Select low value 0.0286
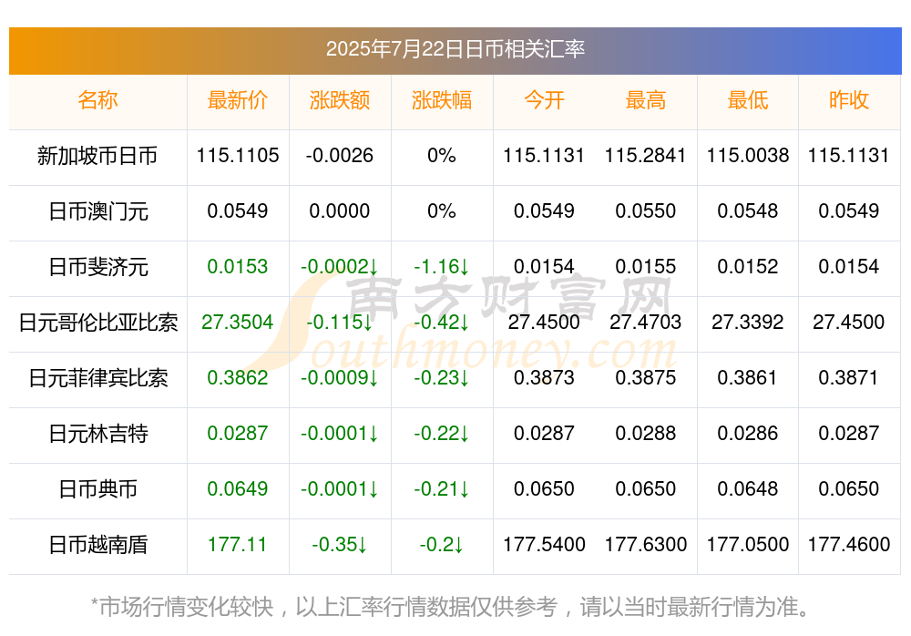This screenshot has height=636, width=911. (748, 433)
